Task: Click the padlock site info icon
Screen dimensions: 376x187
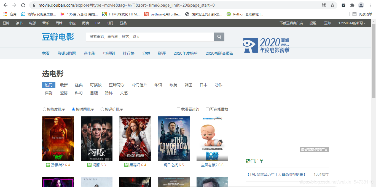Action: point(34,5)
